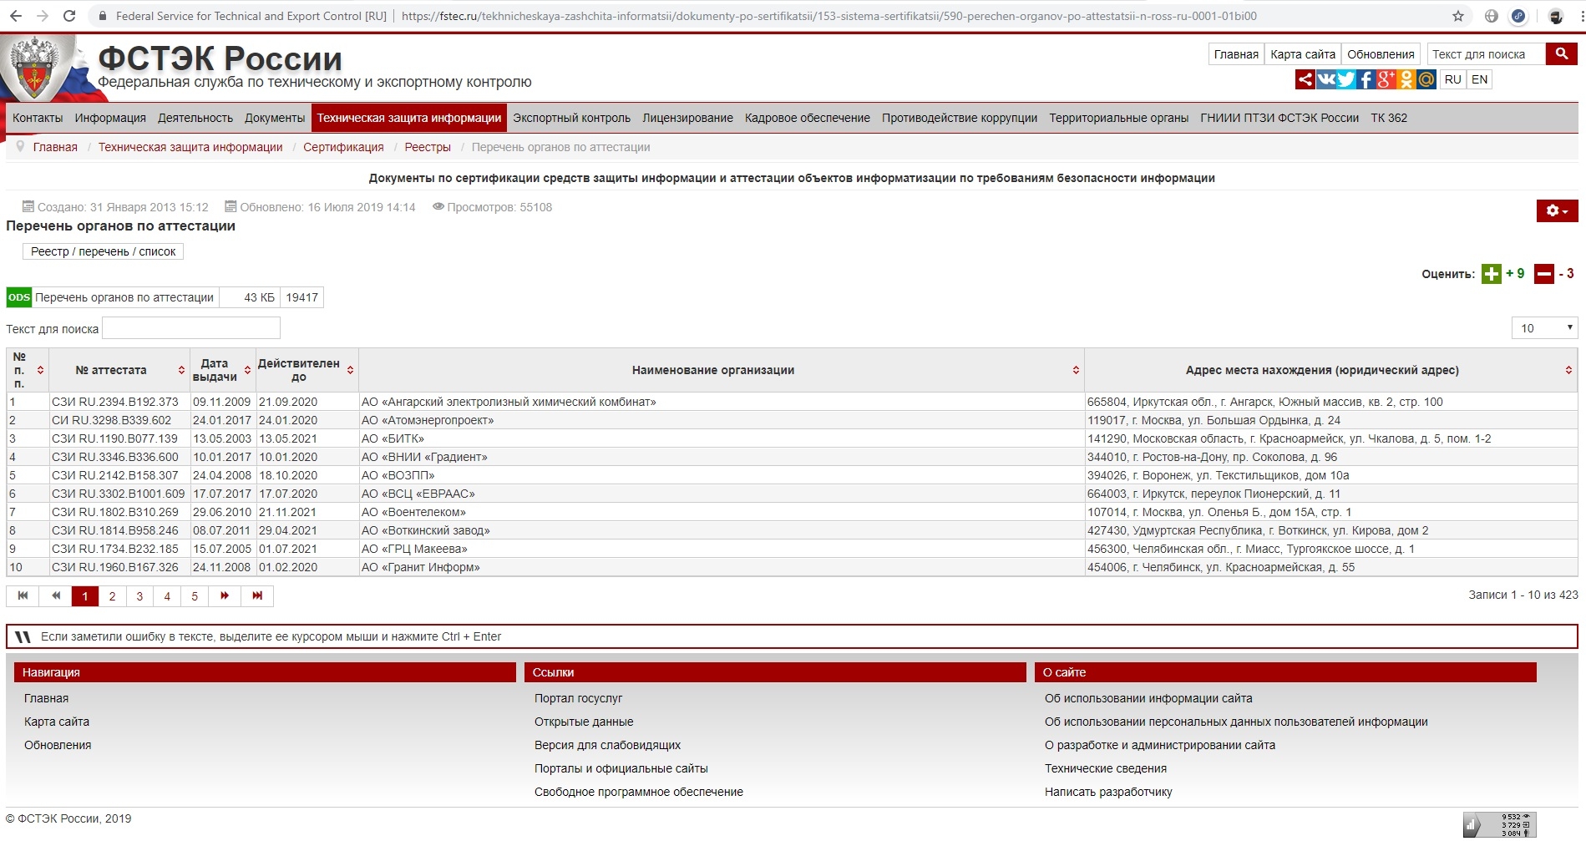
Task: Select certificate СЗИ RU.2394.В192.373 cell
Action: tap(119, 402)
